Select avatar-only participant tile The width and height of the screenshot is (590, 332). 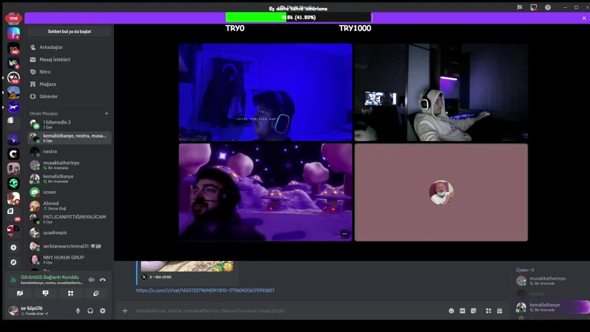click(x=441, y=192)
